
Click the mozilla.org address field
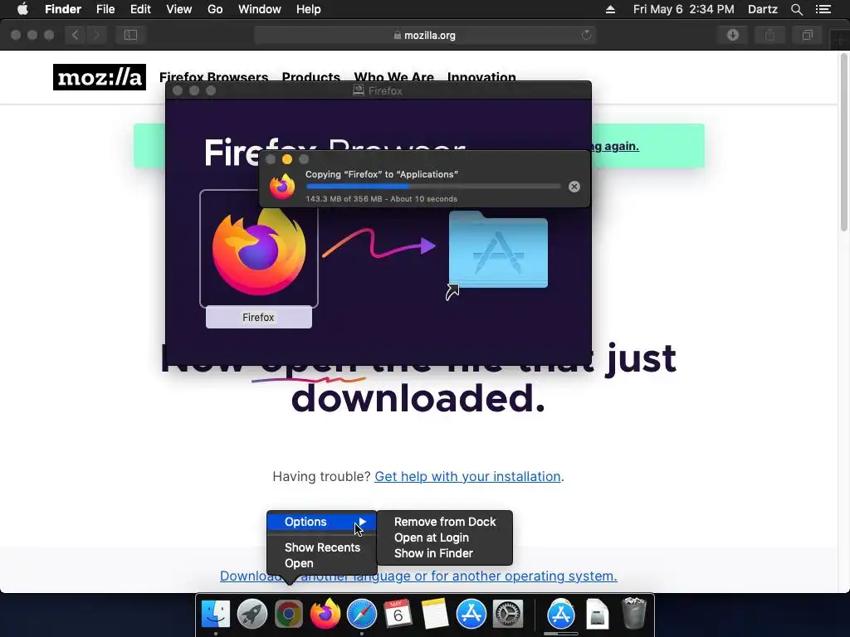[424, 35]
